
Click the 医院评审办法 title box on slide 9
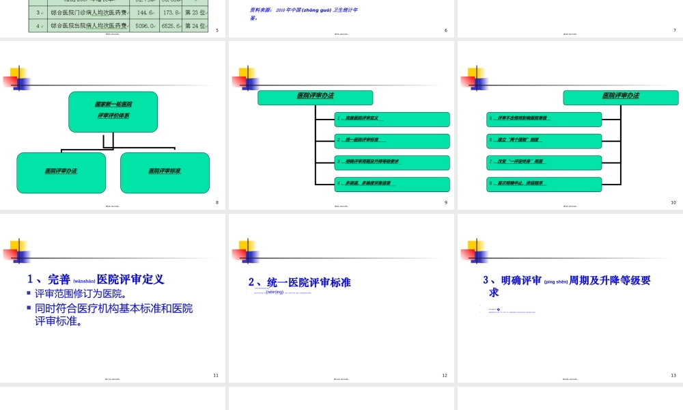(314, 97)
